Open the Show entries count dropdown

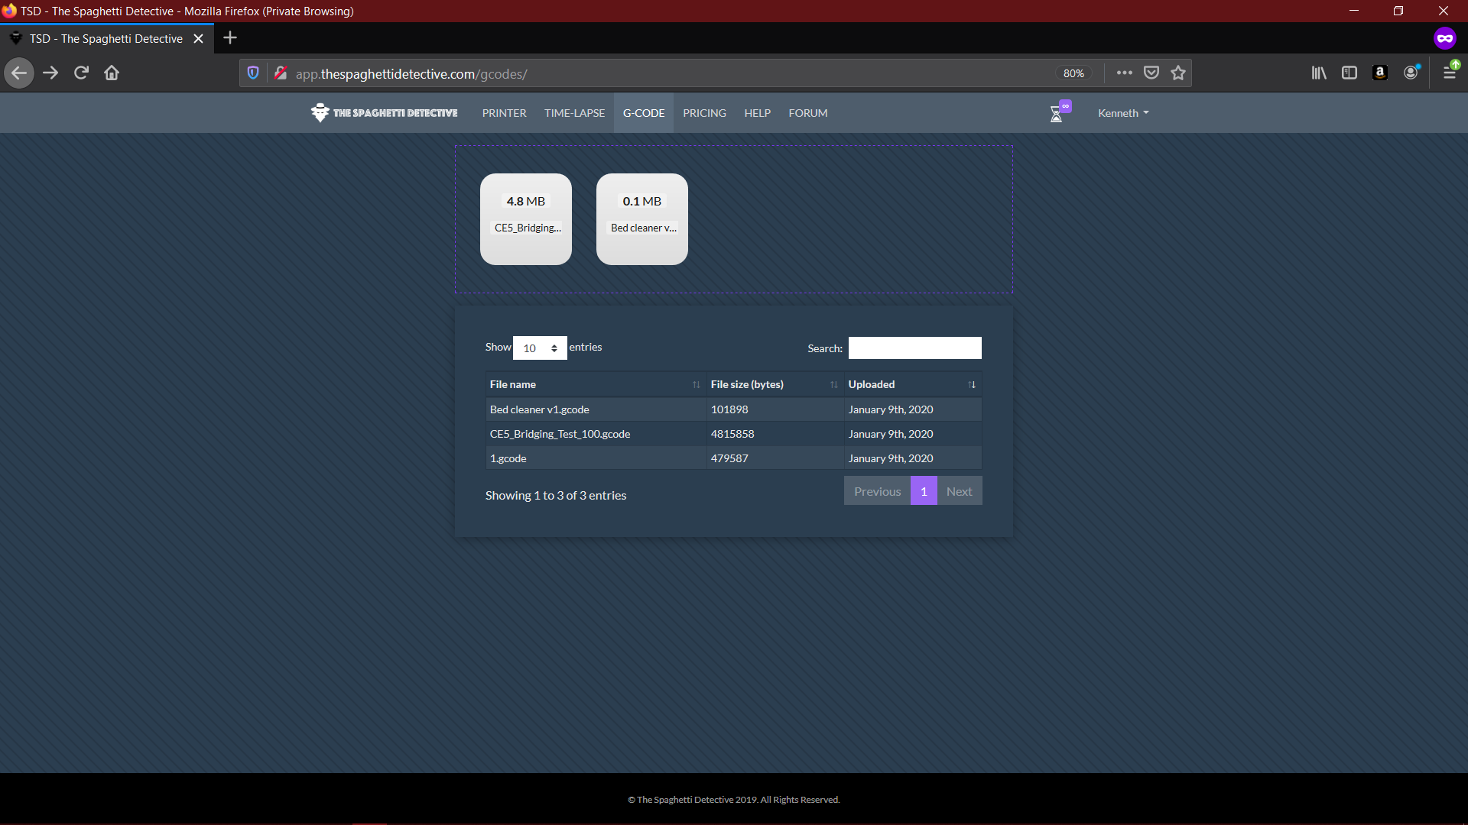540,348
